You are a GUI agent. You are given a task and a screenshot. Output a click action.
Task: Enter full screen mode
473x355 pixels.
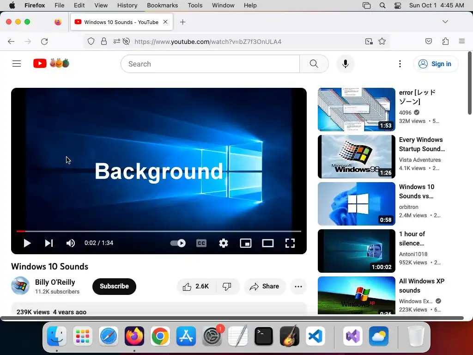290,243
